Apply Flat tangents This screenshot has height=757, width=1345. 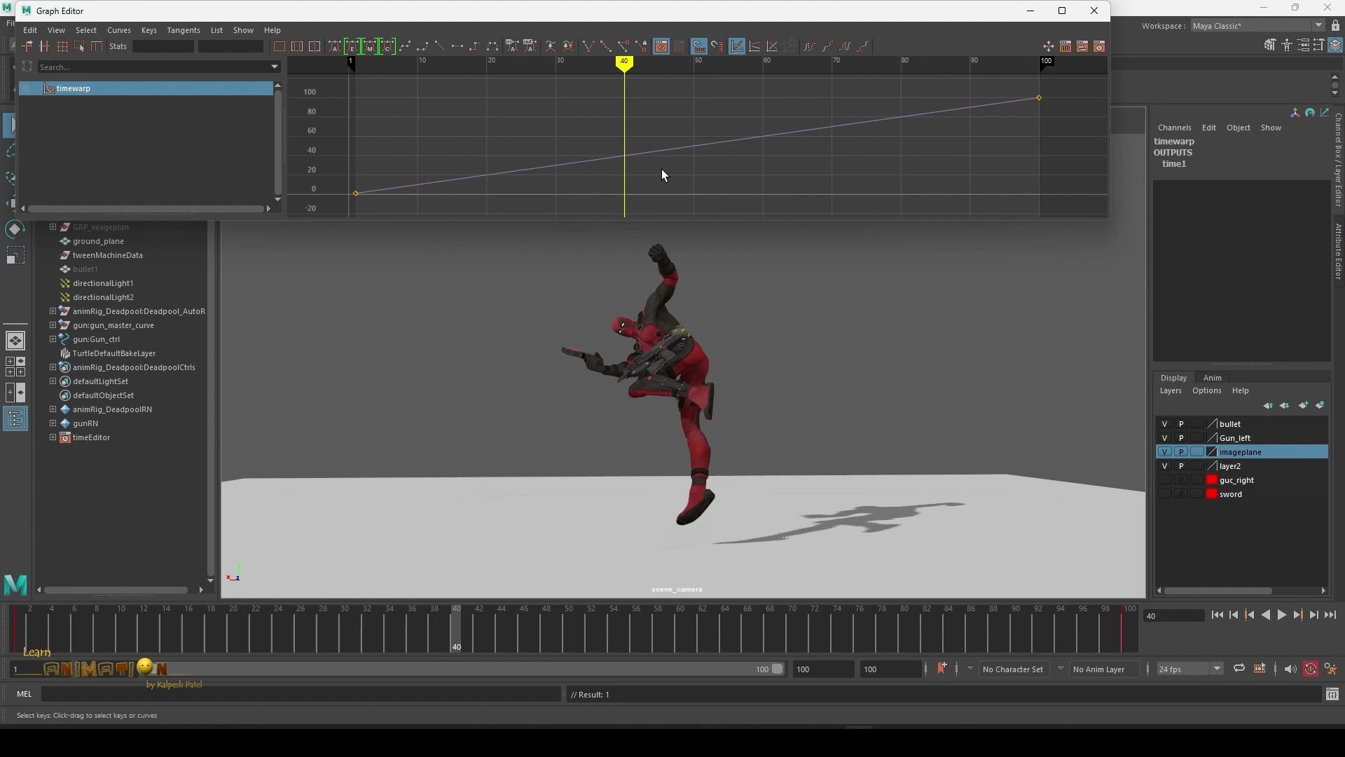pyautogui.click(x=457, y=46)
